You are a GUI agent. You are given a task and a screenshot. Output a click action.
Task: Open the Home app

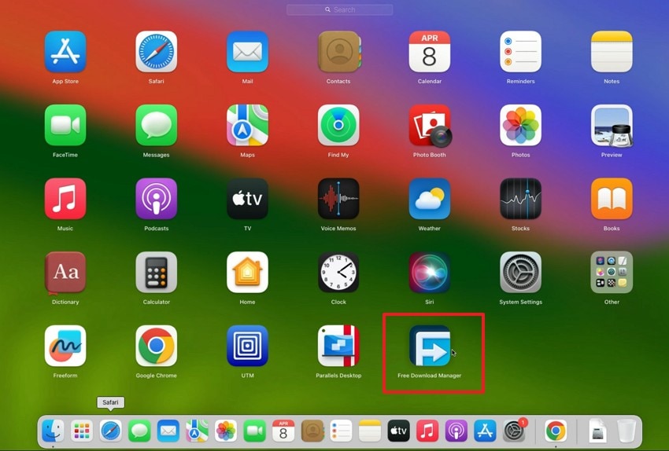click(247, 273)
